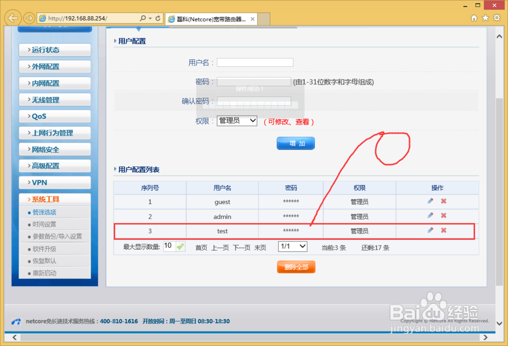Viewport: 508px width, 346px height.
Task: Close the Netcore browser tab
Action: tap(252, 19)
